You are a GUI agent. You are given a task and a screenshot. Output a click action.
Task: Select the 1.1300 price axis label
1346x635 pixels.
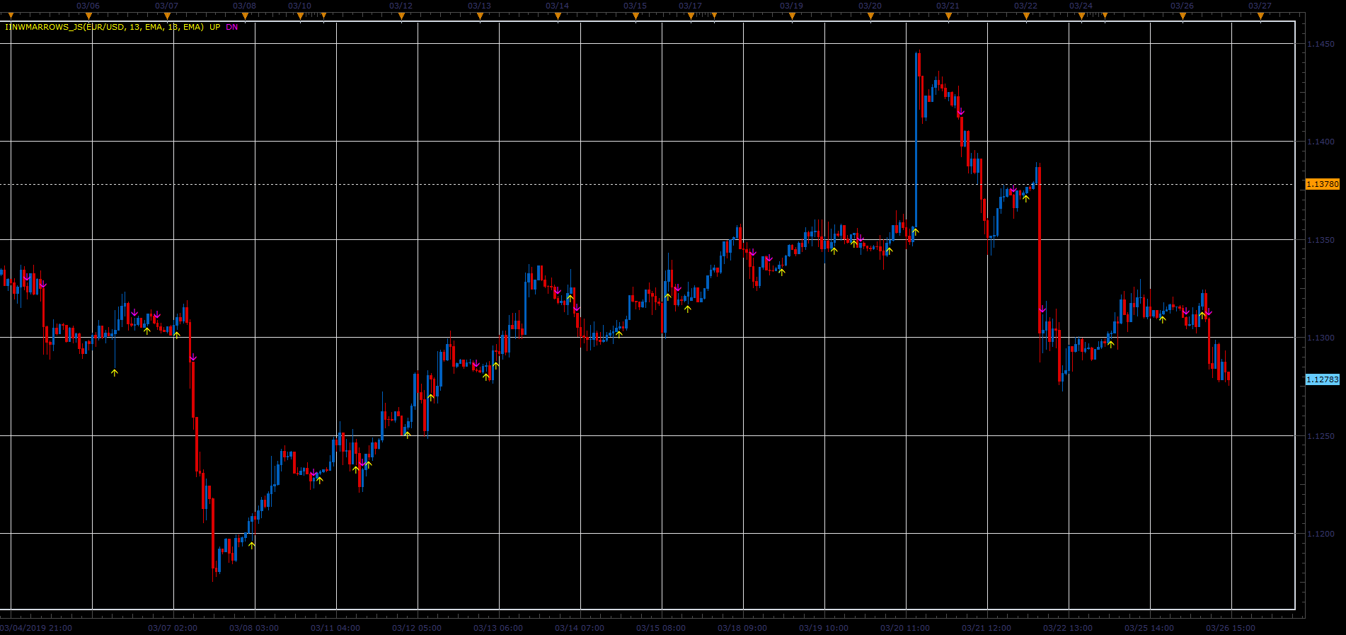pos(1321,338)
